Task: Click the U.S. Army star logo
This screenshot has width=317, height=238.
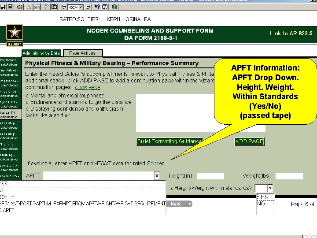Action: click(x=15, y=35)
